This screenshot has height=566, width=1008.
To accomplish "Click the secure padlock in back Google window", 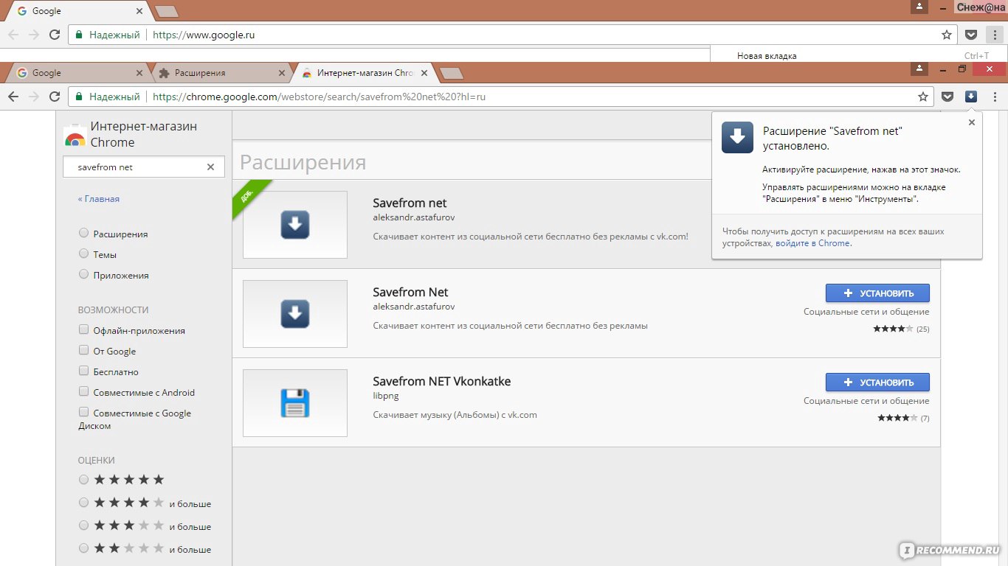I will (x=79, y=35).
